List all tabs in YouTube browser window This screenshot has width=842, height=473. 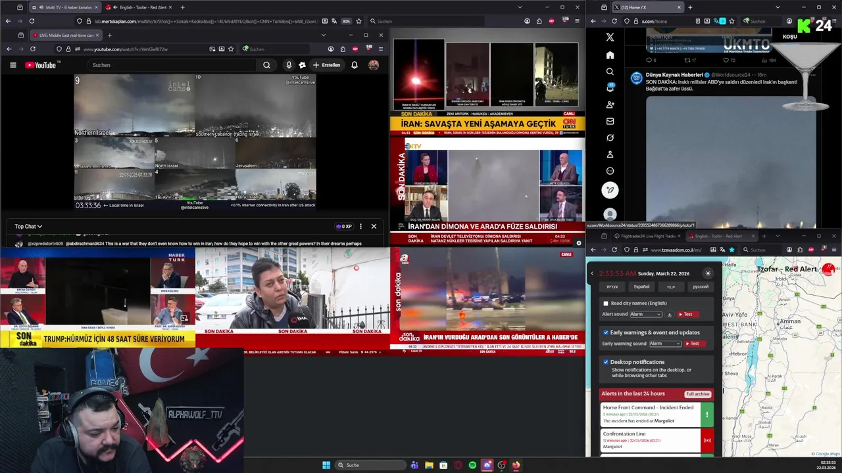tap(323, 35)
